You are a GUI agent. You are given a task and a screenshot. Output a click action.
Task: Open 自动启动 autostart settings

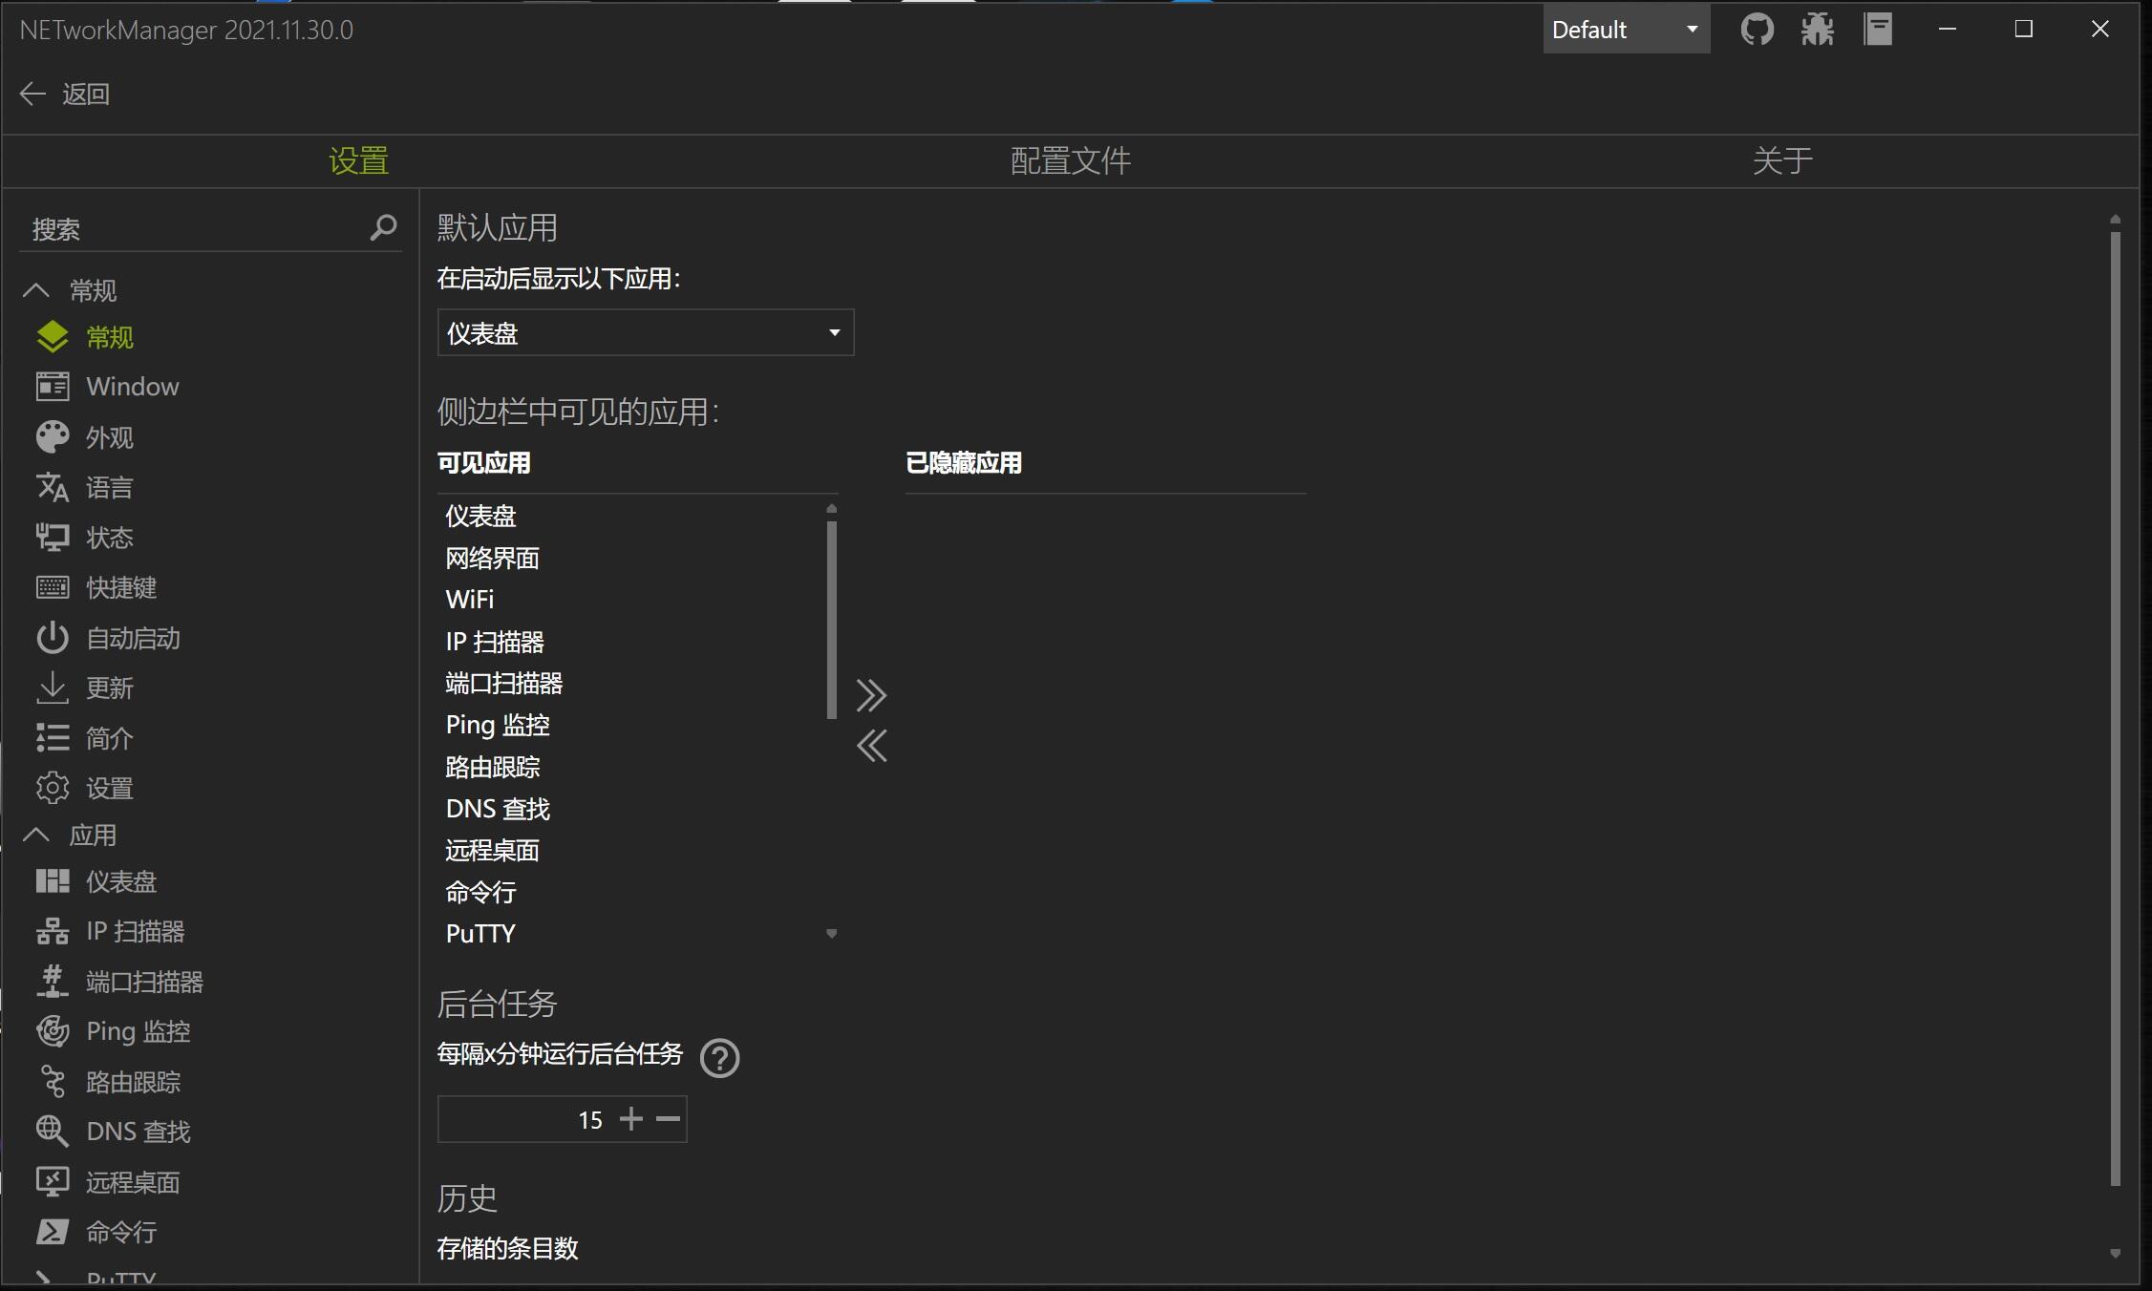[x=132, y=638]
